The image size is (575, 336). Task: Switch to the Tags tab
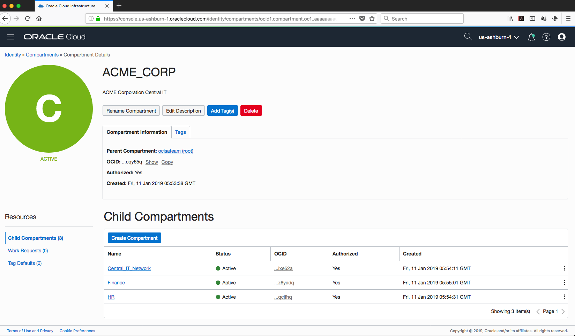click(180, 132)
